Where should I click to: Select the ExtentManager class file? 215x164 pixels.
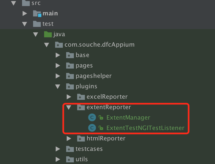(128, 118)
